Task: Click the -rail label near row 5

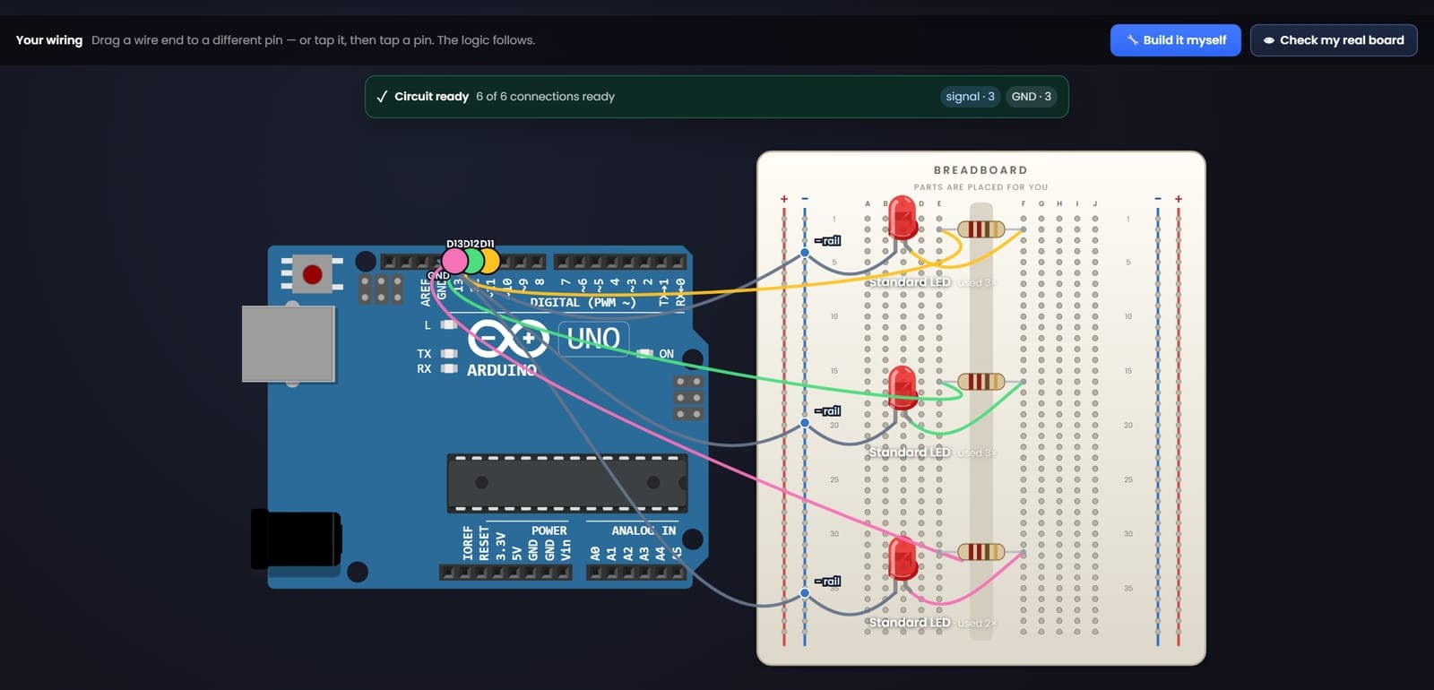Action: tap(827, 240)
